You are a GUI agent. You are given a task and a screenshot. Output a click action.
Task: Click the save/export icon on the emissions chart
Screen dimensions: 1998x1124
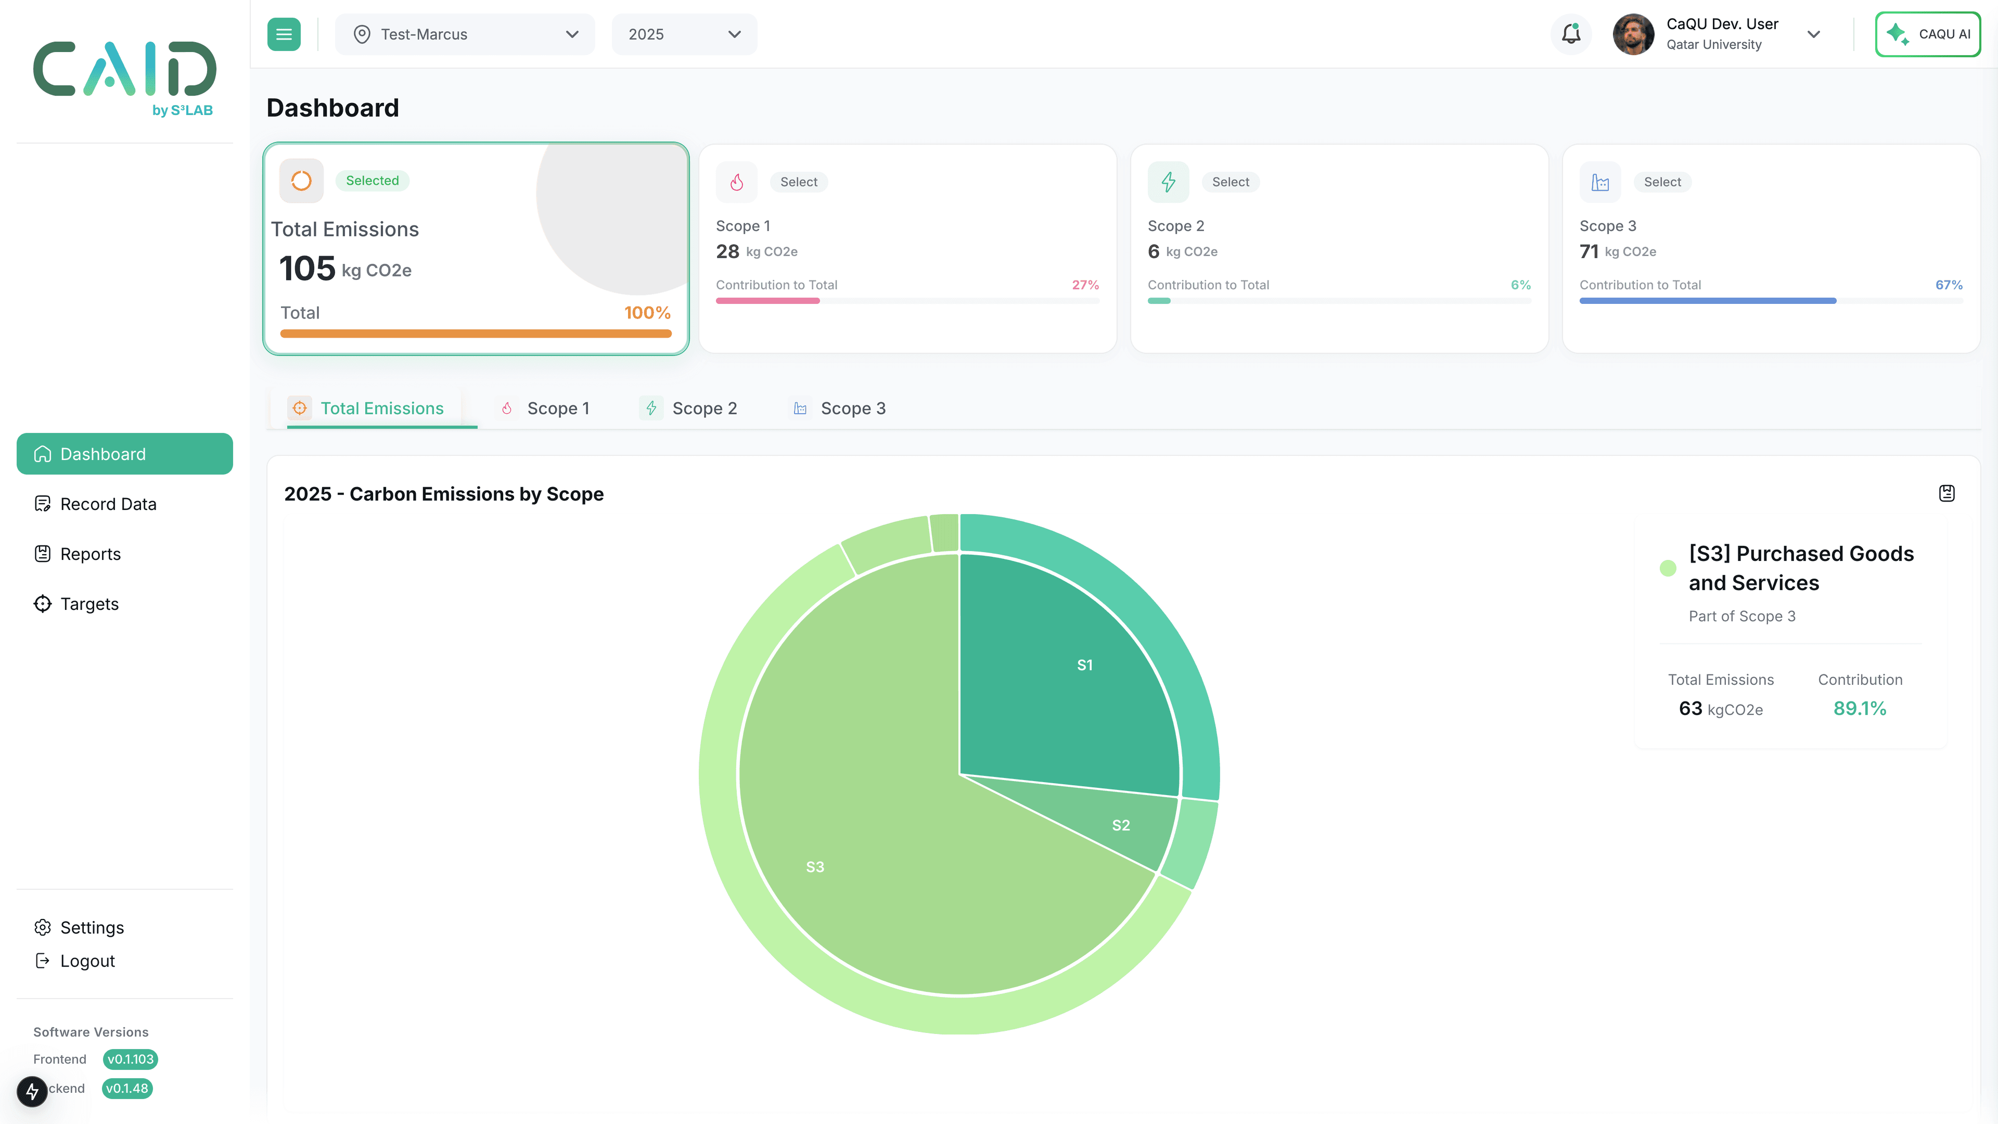[x=1946, y=493]
